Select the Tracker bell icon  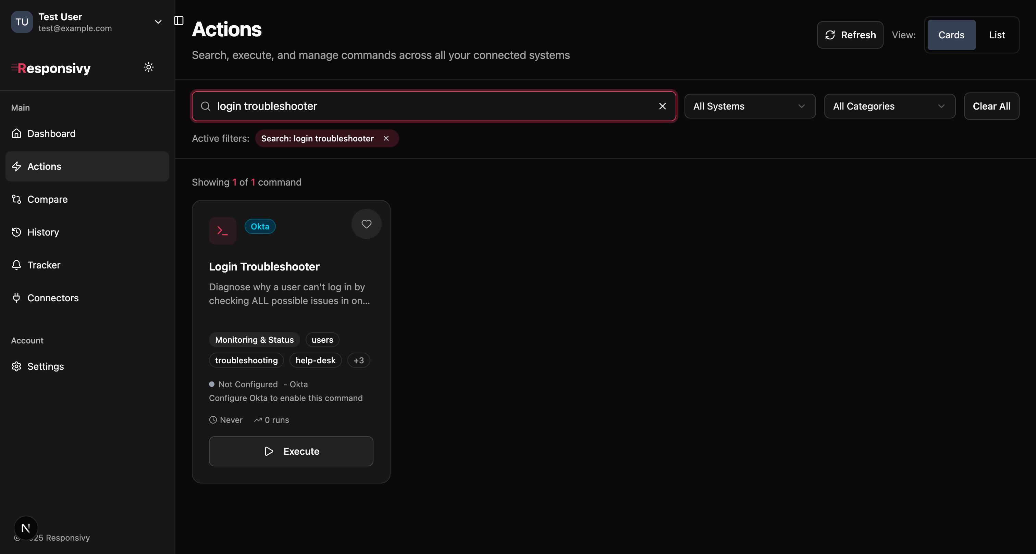17,265
